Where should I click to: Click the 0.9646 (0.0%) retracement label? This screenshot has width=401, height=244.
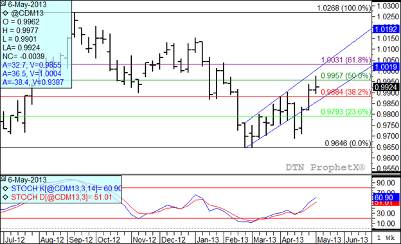tap(348, 144)
